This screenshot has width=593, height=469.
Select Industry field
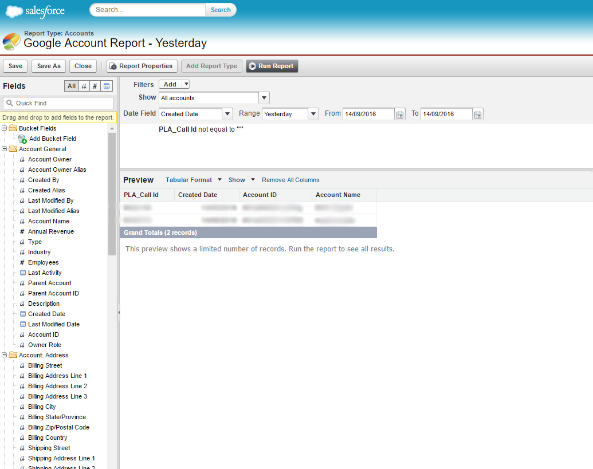[x=39, y=252]
